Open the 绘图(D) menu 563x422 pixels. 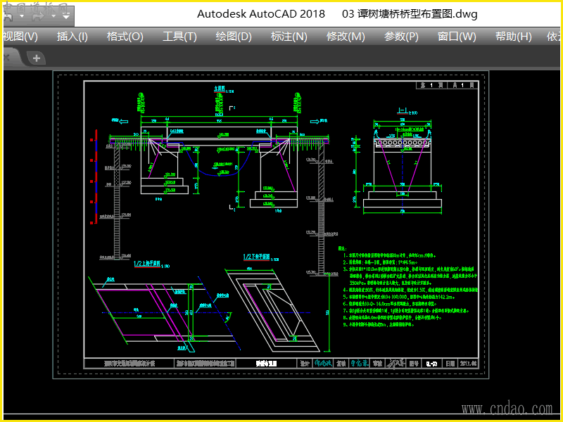click(x=234, y=37)
